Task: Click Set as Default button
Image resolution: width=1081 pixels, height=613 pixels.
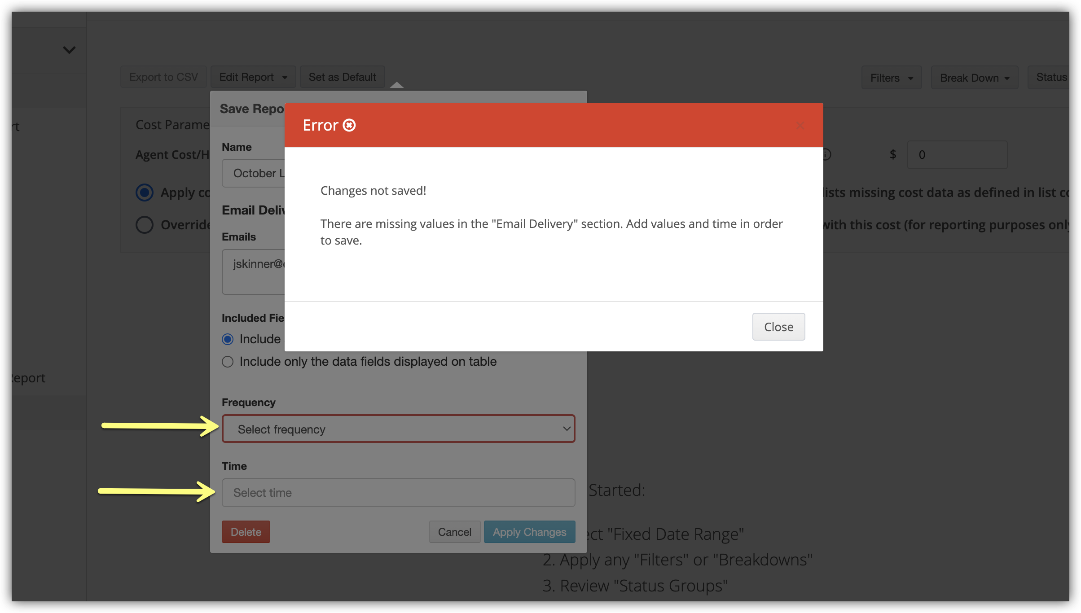Action: [342, 77]
